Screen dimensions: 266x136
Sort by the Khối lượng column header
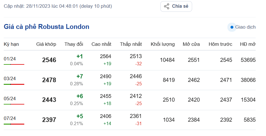[x=163, y=44]
